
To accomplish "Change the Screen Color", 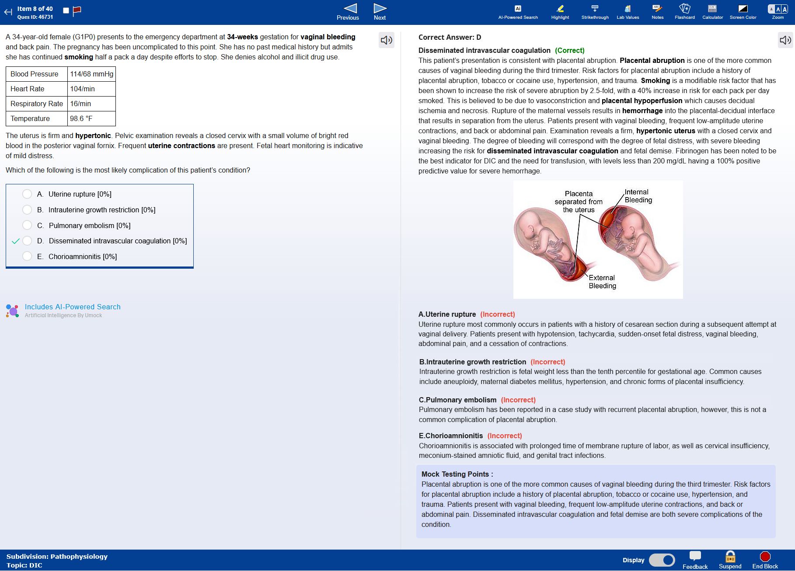I will 743,12.
